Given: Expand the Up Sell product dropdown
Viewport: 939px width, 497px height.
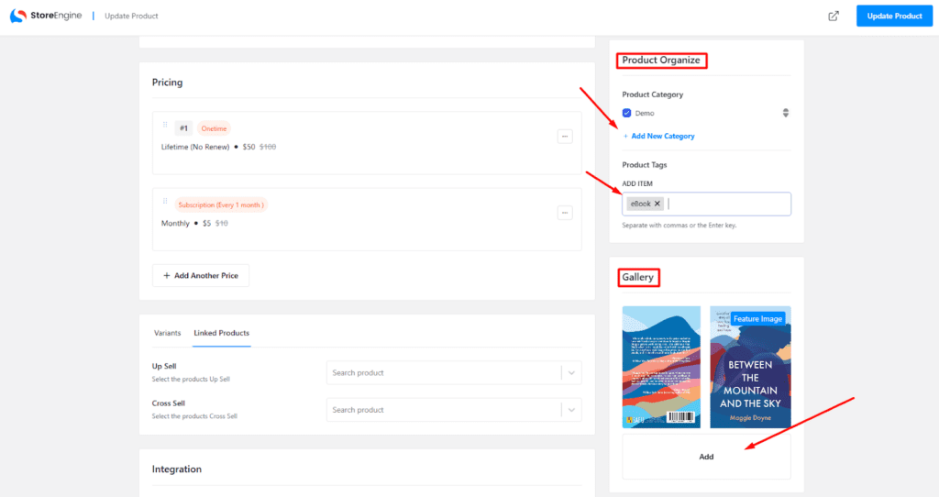Looking at the screenshot, I should pos(571,373).
